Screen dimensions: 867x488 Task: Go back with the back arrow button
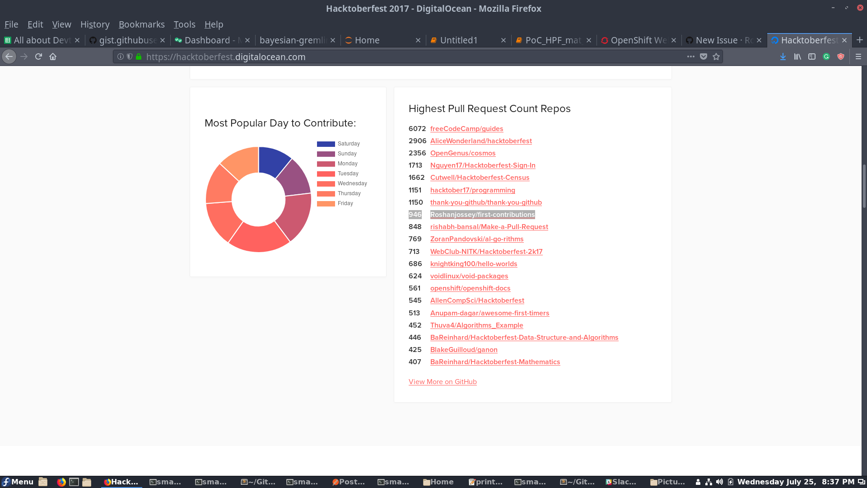[9, 56]
